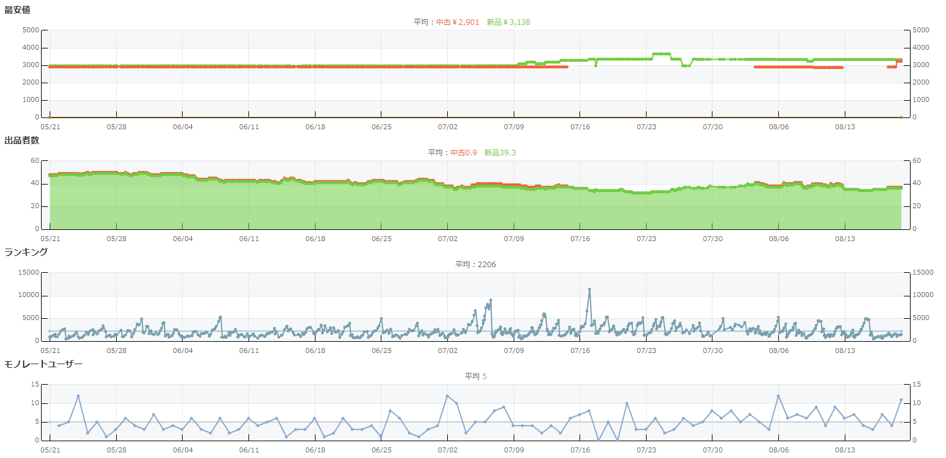Click the right-axis 10000 label of ランキング chart
The height and width of the screenshot is (458, 946).
click(922, 296)
